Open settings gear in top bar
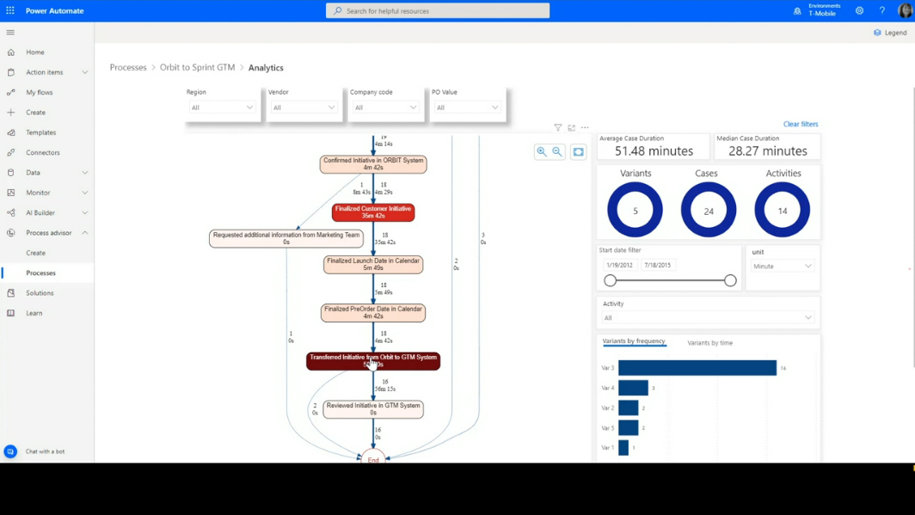The height and width of the screenshot is (515, 915). 860,10
